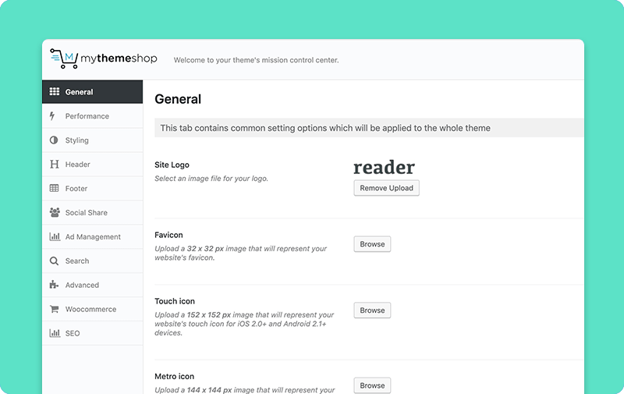624x394 pixels.
Task: Click the Styling half-circle contrast icon
Action: tap(54, 140)
